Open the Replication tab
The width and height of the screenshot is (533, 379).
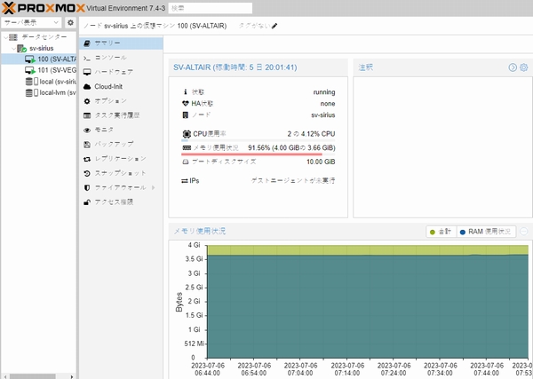[x=121, y=159]
